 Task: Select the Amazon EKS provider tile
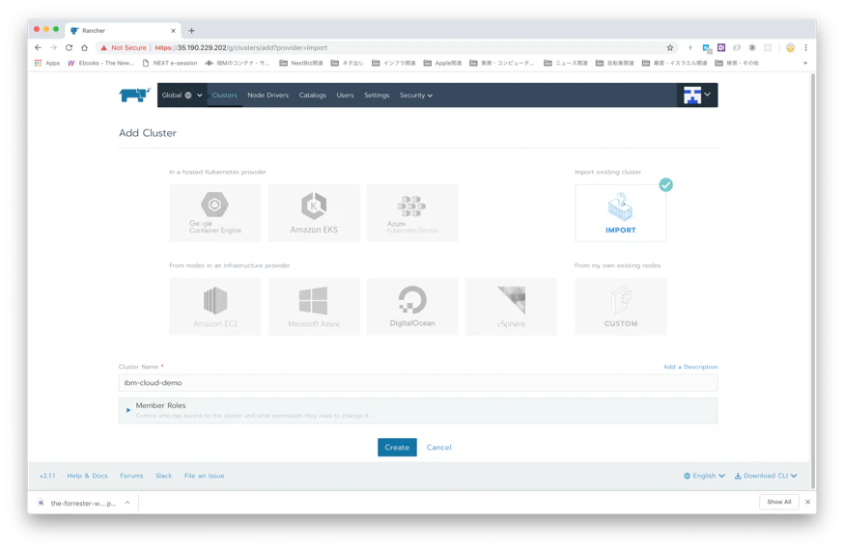tap(314, 213)
